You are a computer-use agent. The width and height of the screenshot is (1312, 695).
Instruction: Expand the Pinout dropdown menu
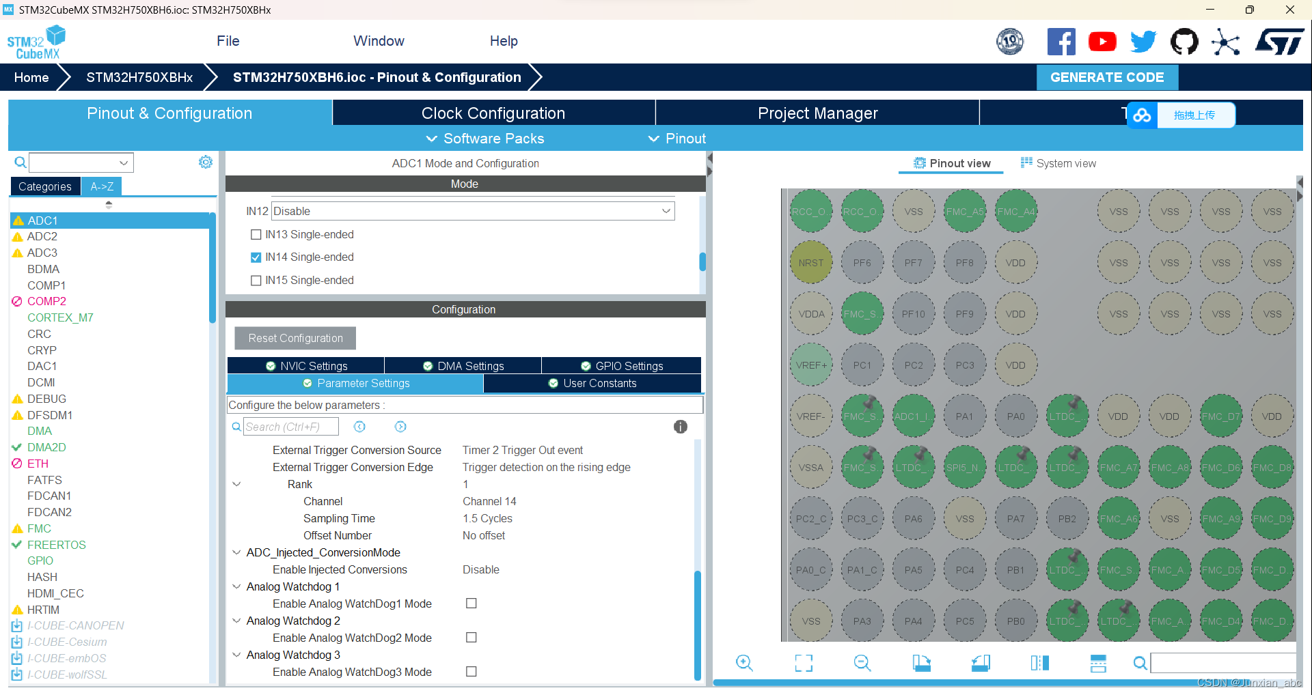(x=677, y=139)
